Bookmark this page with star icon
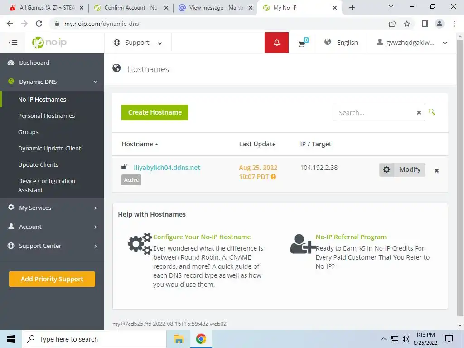 [407, 24]
